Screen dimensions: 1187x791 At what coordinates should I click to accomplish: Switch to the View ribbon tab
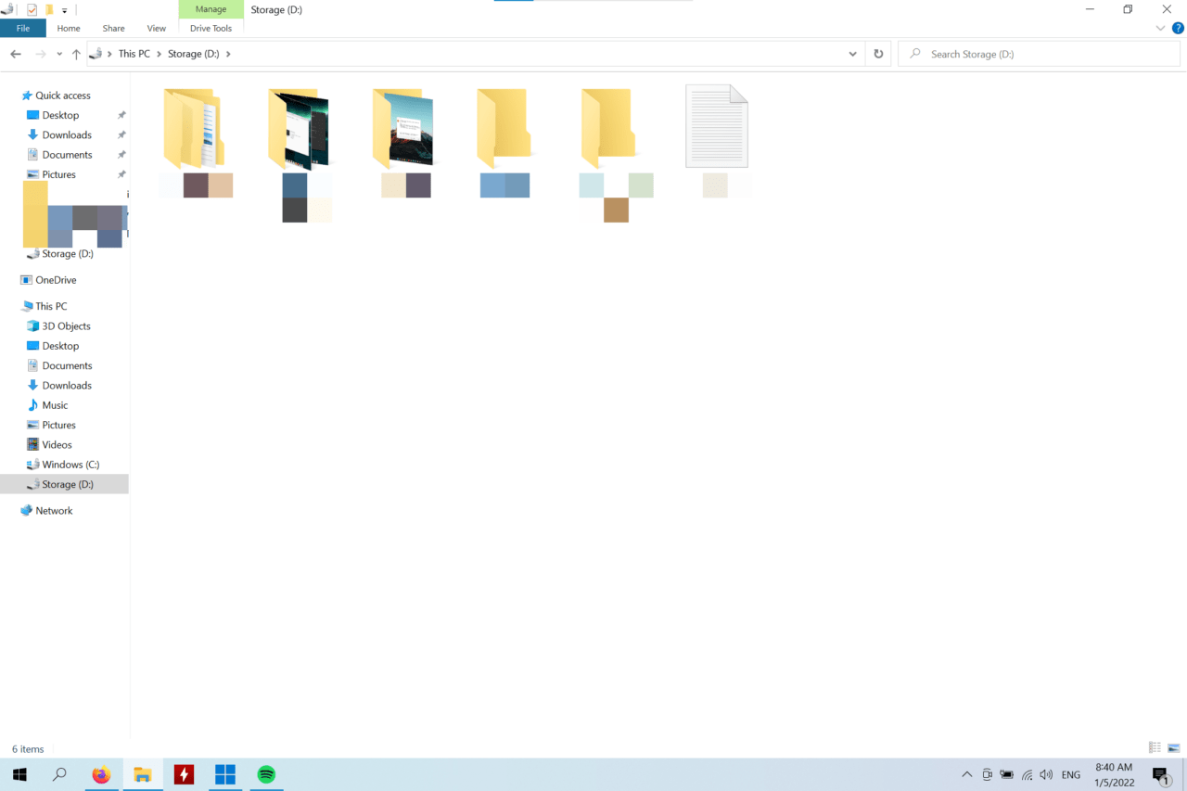pyautogui.click(x=156, y=28)
